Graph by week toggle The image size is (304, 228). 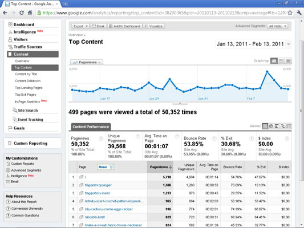pos(281,61)
